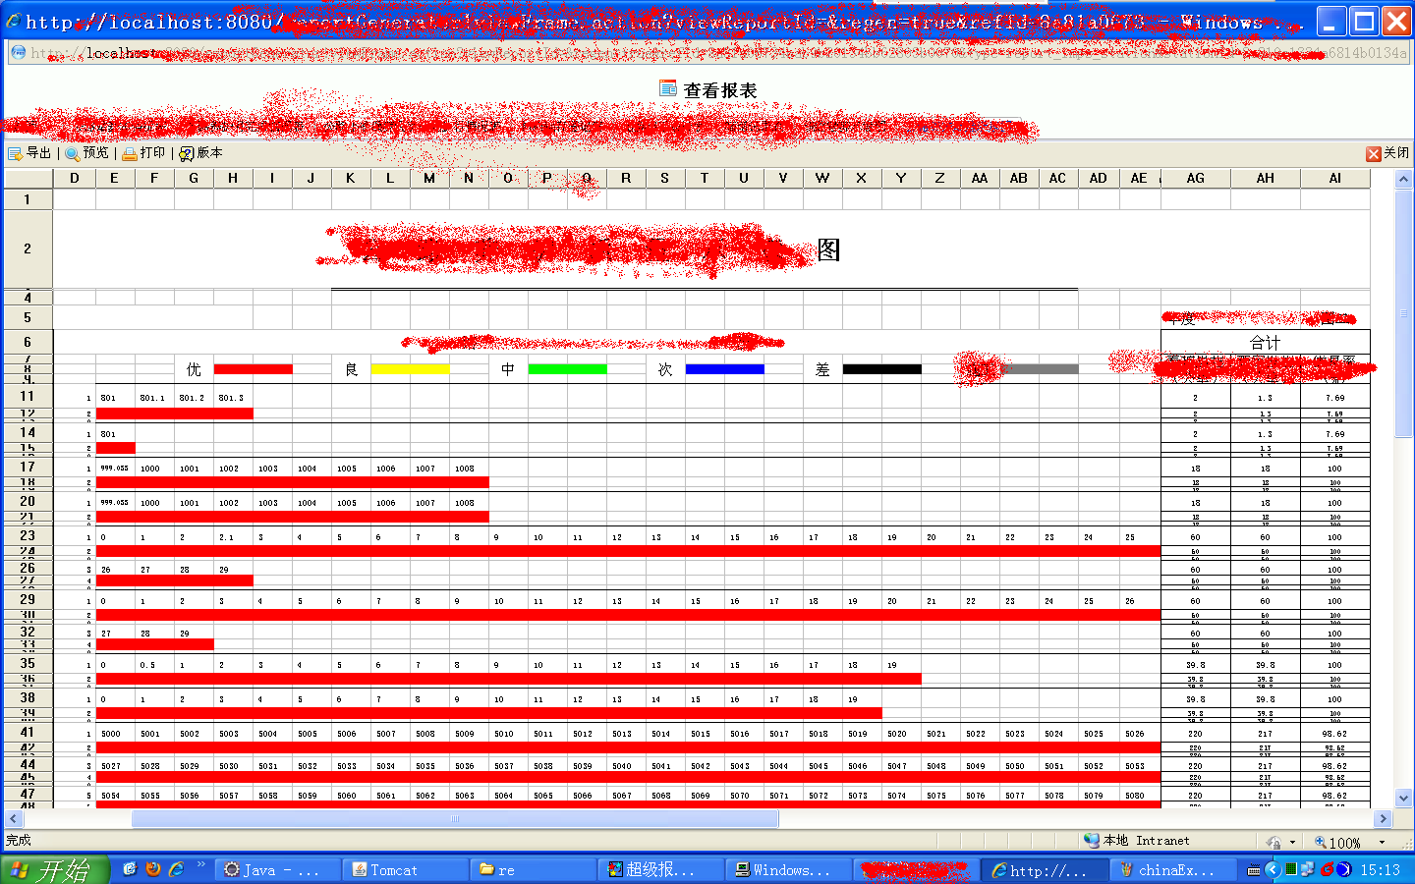Select row 41 header
The width and height of the screenshot is (1415, 884).
tap(28, 732)
